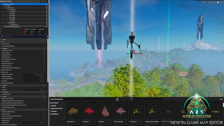Toggle the bAlwaysRelevant checkbox
This screenshot has width=224, height=126.
point(44,53)
